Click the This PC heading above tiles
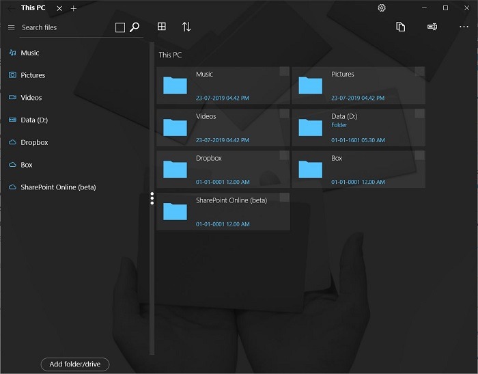 (170, 55)
